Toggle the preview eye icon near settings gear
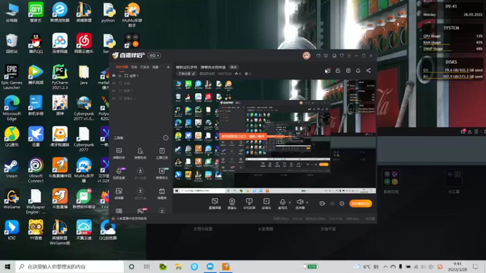Viewport: 486px width, 273px height. [332, 204]
